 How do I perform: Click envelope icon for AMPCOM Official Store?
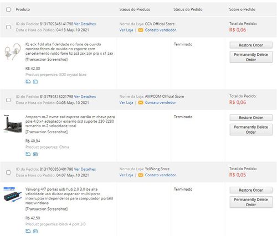coord(141,103)
